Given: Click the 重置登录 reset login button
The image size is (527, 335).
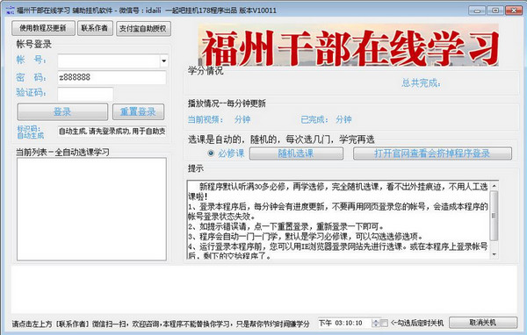Looking at the screenshot, I should pos(138,111).
